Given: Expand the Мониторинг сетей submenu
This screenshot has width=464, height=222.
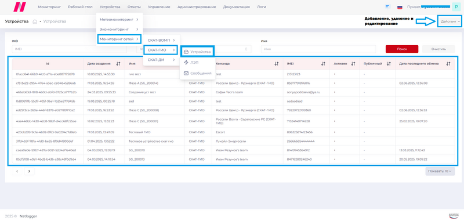Looking at the screenshot, I should 119,39.
